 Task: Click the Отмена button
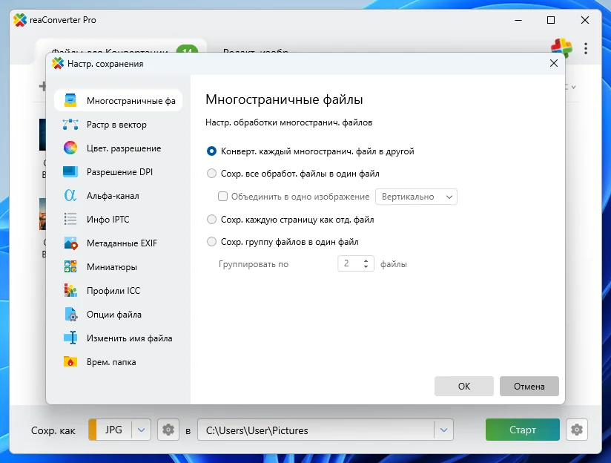529,386
